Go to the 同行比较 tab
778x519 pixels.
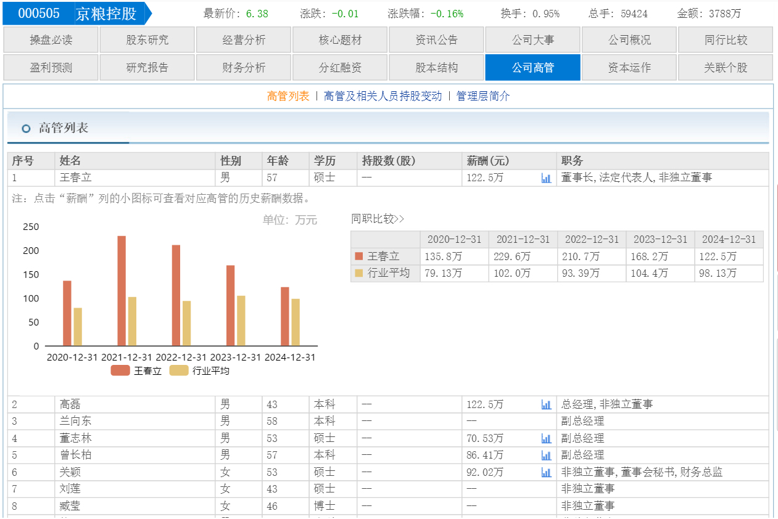(726, 40)
